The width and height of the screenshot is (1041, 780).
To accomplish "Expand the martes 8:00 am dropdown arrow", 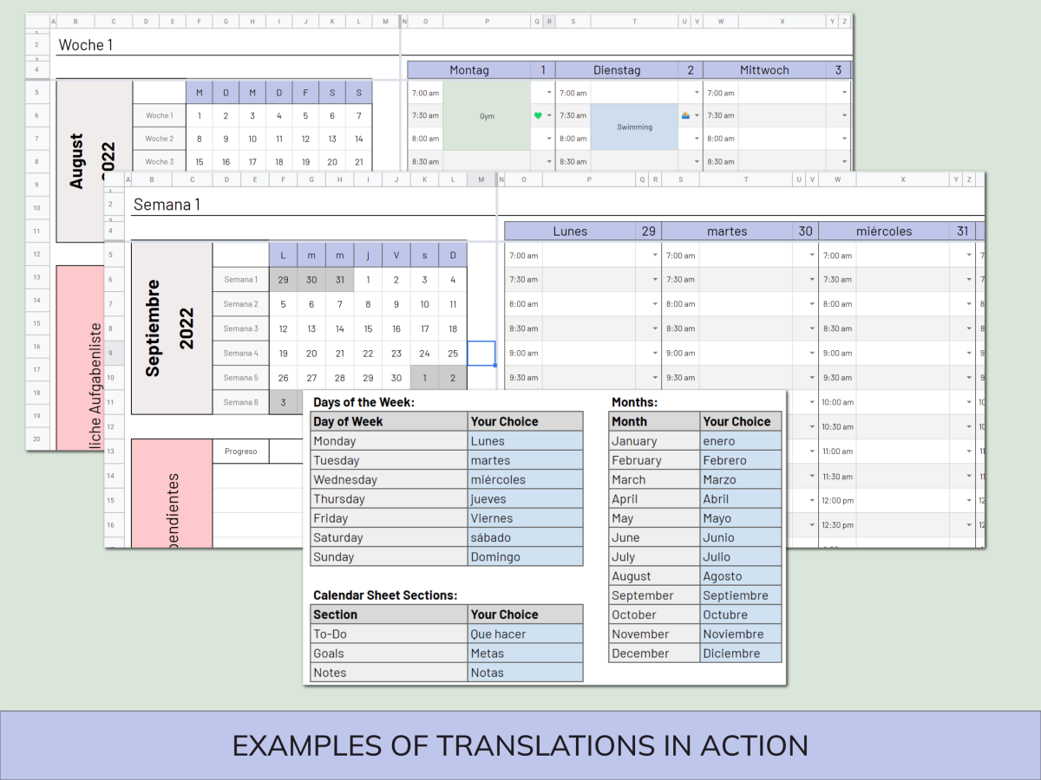I will tap(812, 304).
